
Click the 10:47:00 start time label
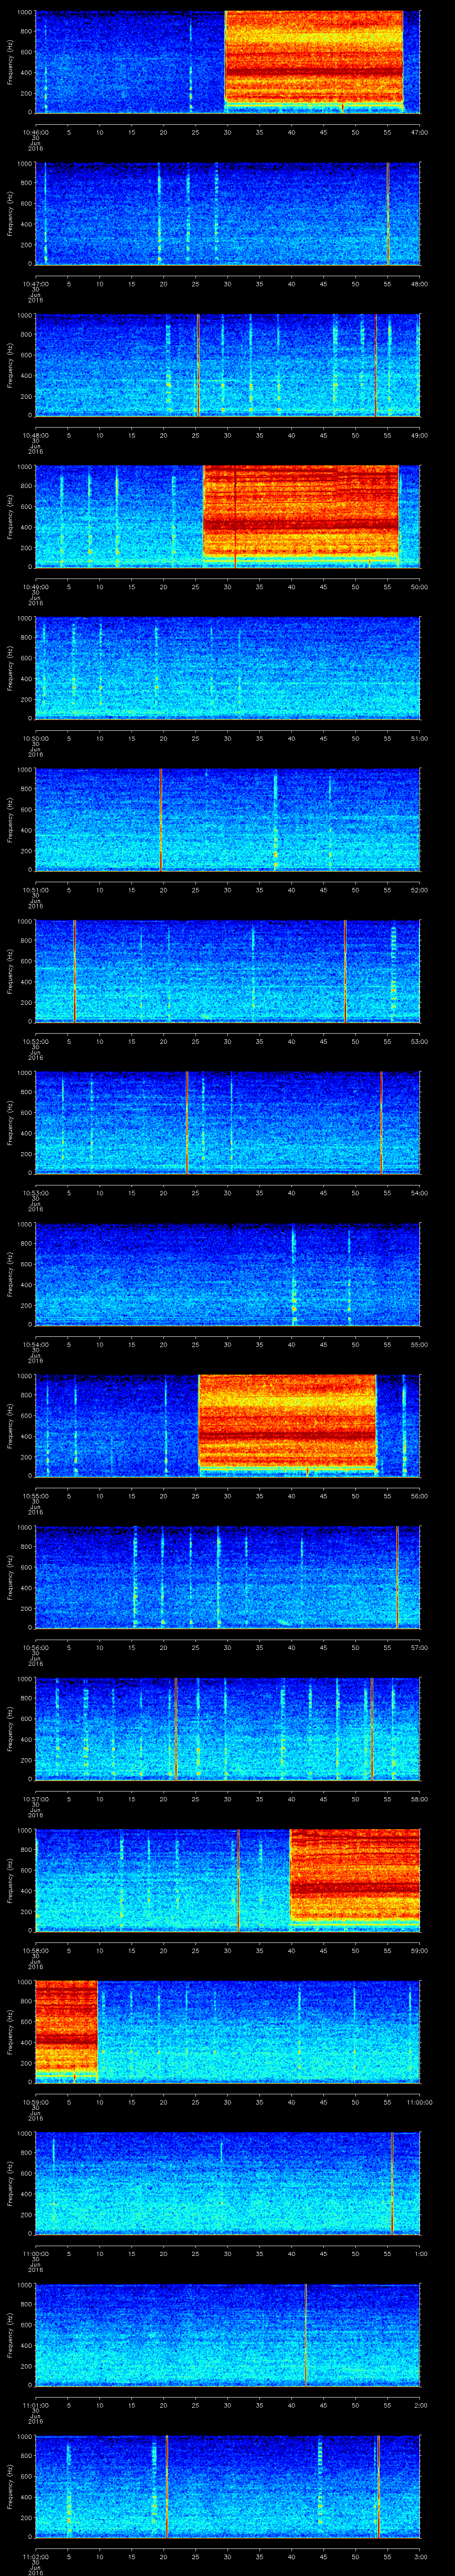36,284
